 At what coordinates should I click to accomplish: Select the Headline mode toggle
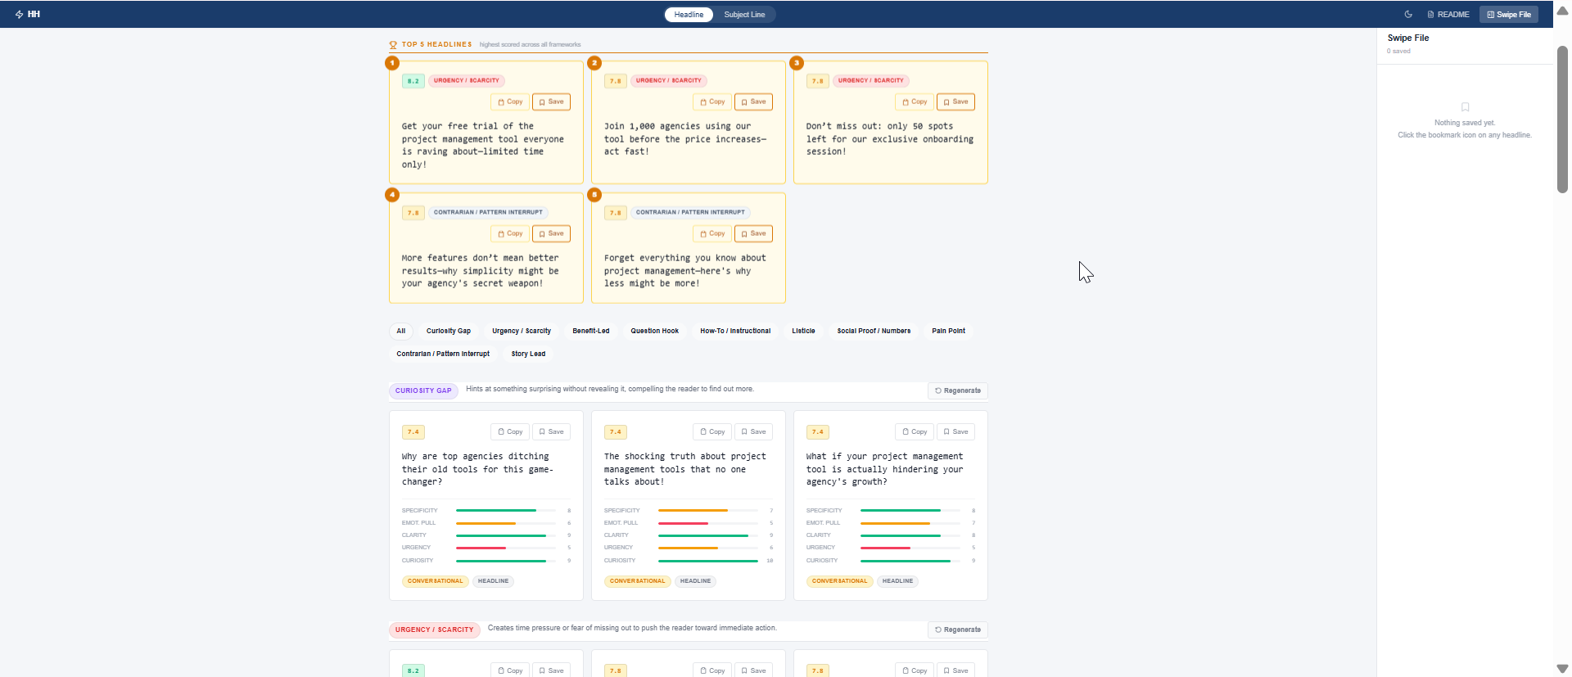689,15
